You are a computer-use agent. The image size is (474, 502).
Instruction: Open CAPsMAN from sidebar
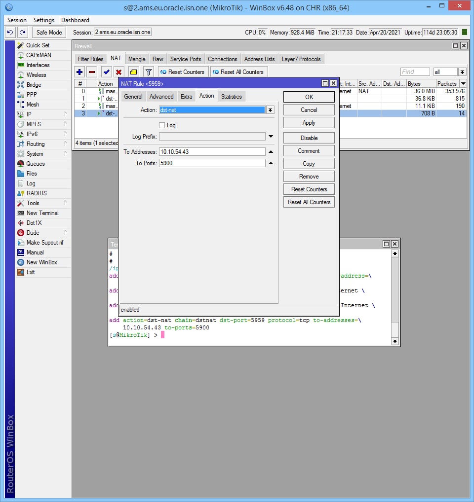tap(39, 55)
